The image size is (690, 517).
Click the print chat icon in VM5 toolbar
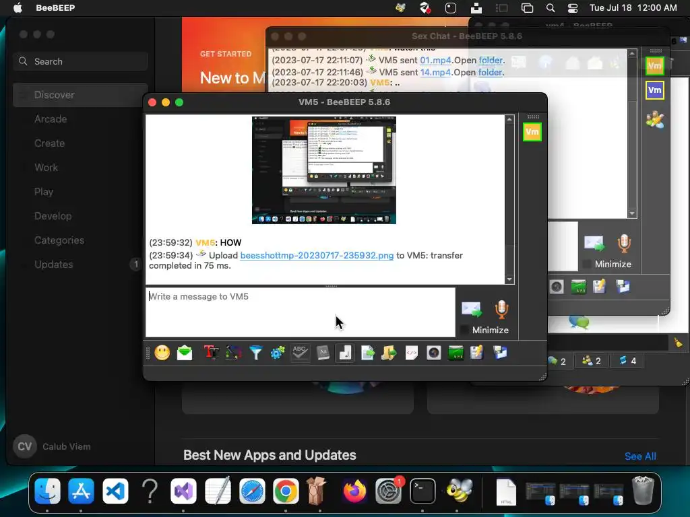[500, 353]
